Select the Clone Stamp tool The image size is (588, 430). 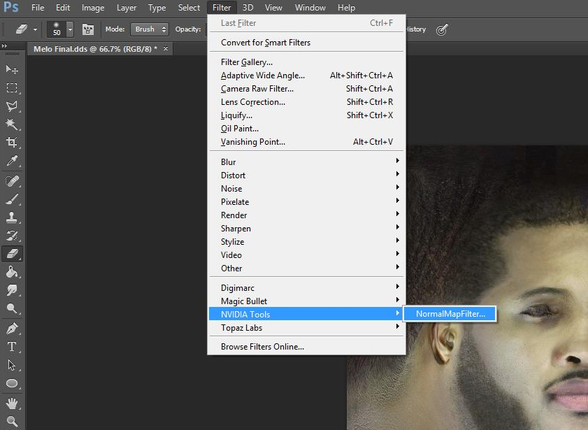point(12,217)
